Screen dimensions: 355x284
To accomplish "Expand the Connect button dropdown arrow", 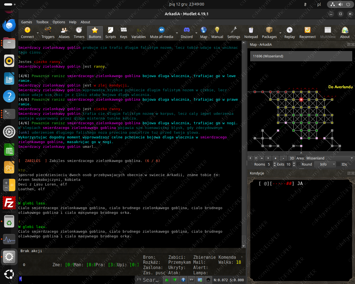I will [x=37, y=33].
